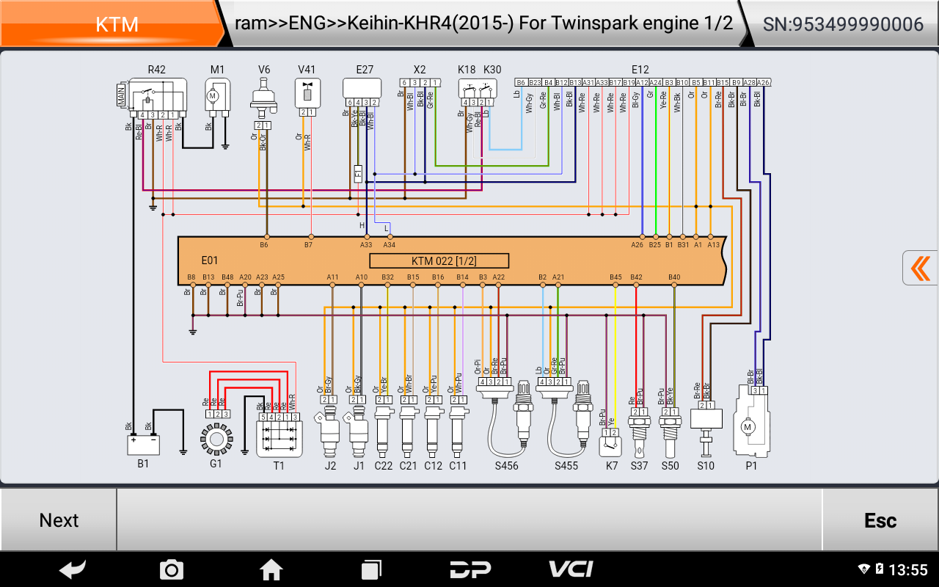The height and width of the screenshot is (587, 939).
Task: Tap the Keihin-KHR4 breadcrumb path tab
Action: (483, 23)
